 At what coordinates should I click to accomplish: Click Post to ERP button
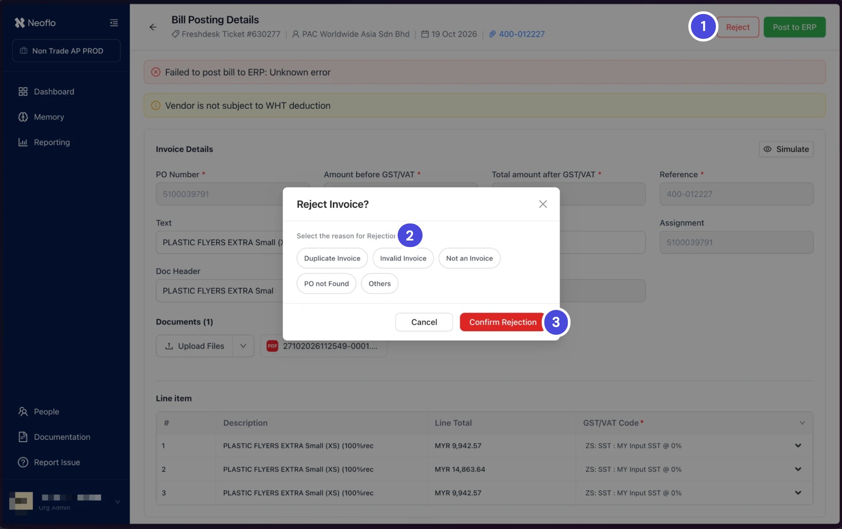click(x=794, y=27)
